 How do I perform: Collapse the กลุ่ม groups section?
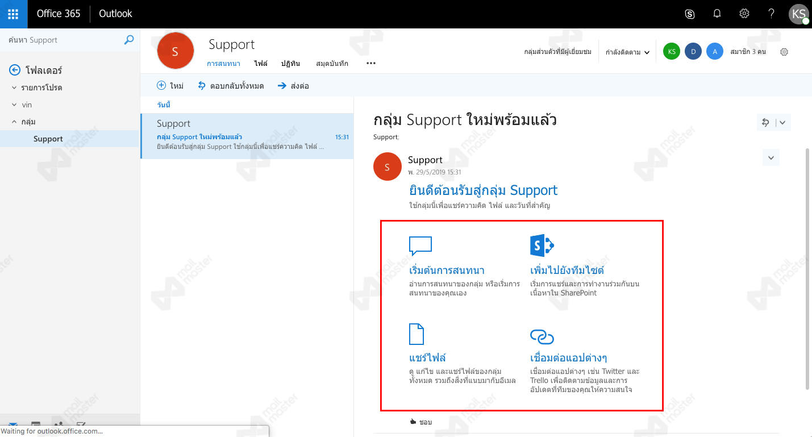point(15,122)
